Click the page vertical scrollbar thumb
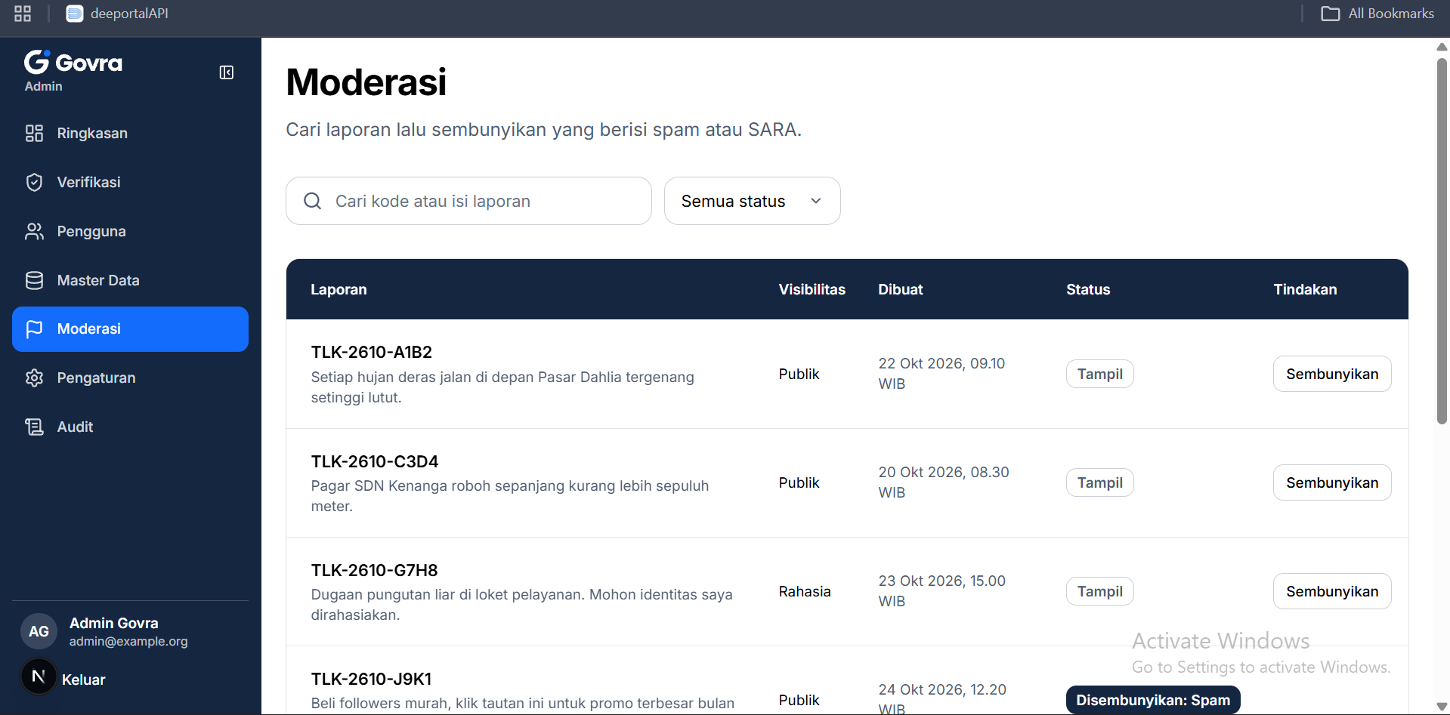1450x715 pixels. point(1442,242)
